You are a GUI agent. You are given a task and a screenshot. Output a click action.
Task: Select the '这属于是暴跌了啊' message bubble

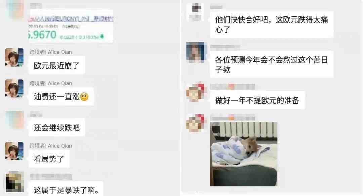pyautogui.click(x=66, y=189)
